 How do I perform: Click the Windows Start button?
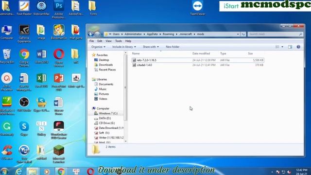click(4, 171)
